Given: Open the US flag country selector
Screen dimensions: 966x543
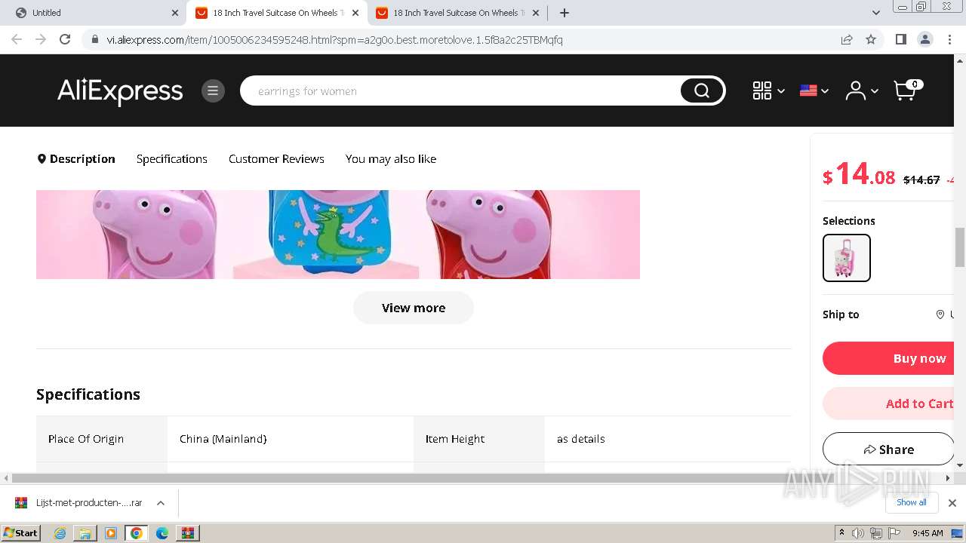Looking at the screenshot, I should [x=814, y=91].
